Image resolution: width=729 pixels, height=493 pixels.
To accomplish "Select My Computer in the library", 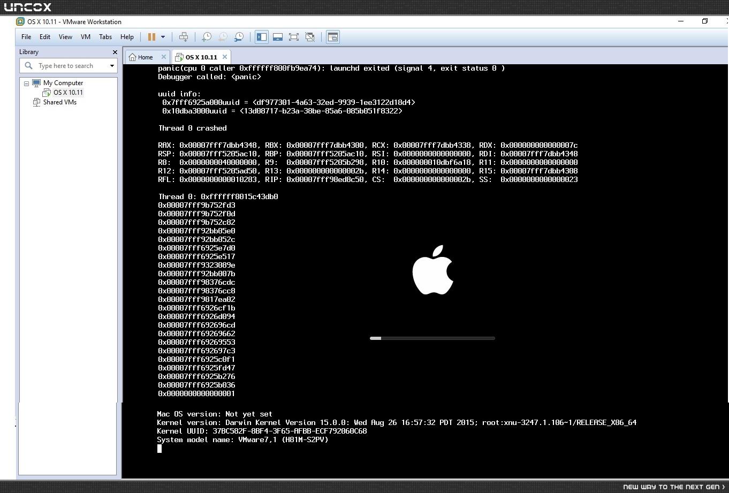I will (63, 83).
